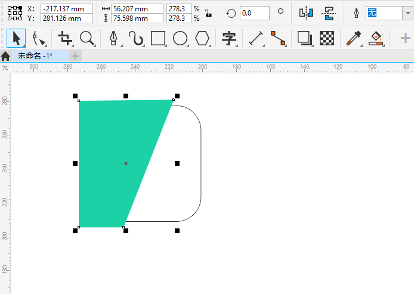Viewport: 414px width, 294px height.
Task: Select the Crop tool
Action: coord(64,39)
